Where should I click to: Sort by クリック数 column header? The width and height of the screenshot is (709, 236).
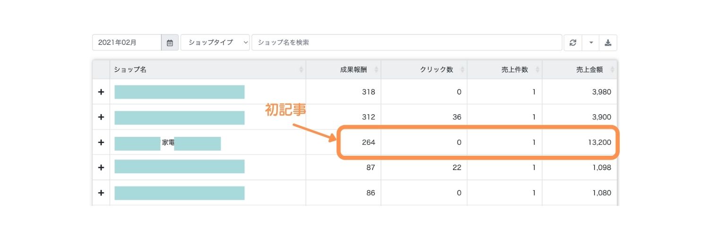point(436,69)
